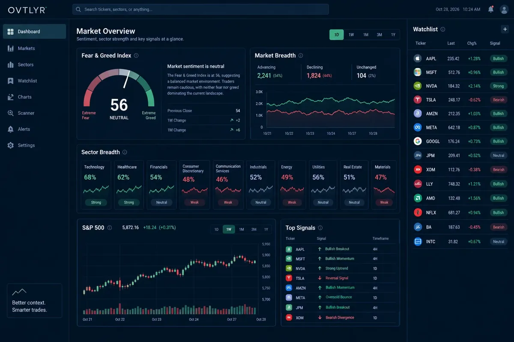Open the notifications bell icon
Screen dimensions: 514x342
coord(491,9)
